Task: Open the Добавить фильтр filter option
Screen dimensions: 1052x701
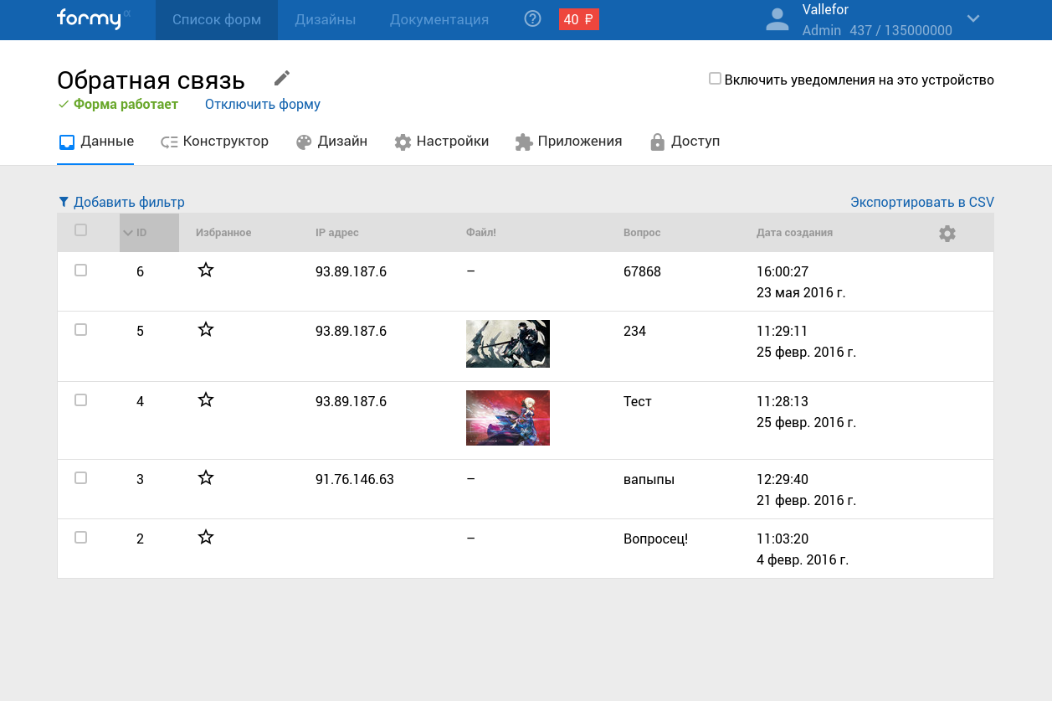Action: (x=121, y=202)
